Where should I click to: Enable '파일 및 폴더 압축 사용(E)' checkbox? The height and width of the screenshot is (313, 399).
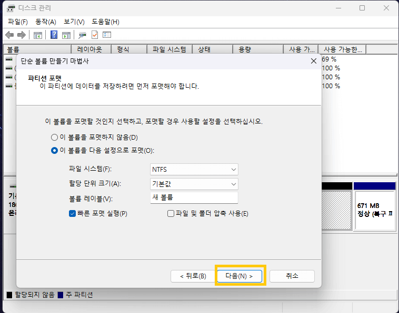pyautogui.click(x=171, y=214)
